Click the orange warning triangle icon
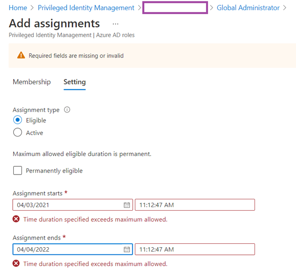This screenshot has width=296, height=273. [x=21, y=55]
